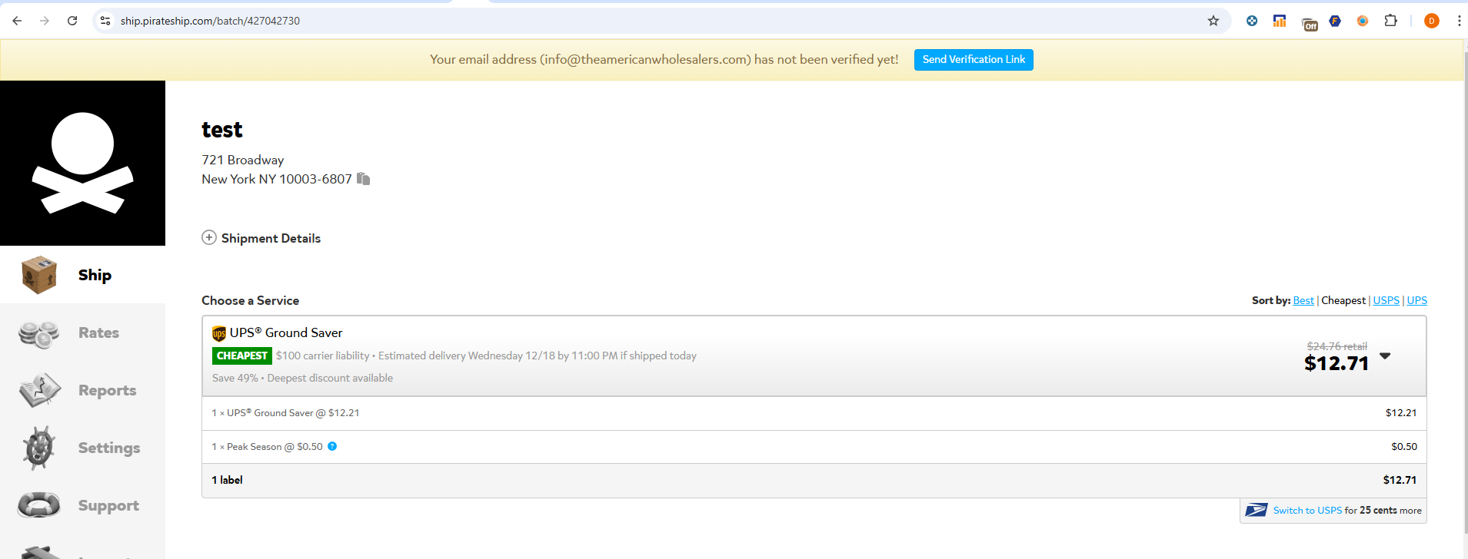Bookmark this page with the star icon
The image size is (1468, 559).
(1213, 21)
